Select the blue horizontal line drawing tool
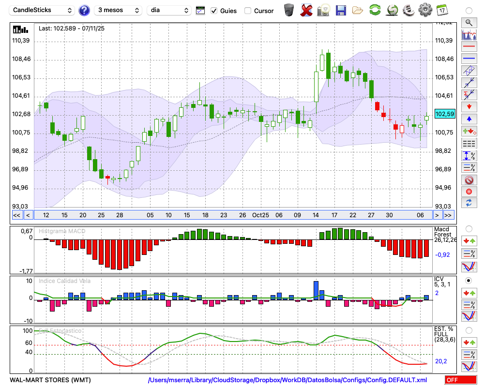Image resolution: width=484 pixels, height=387 pixels. point(469,59)
